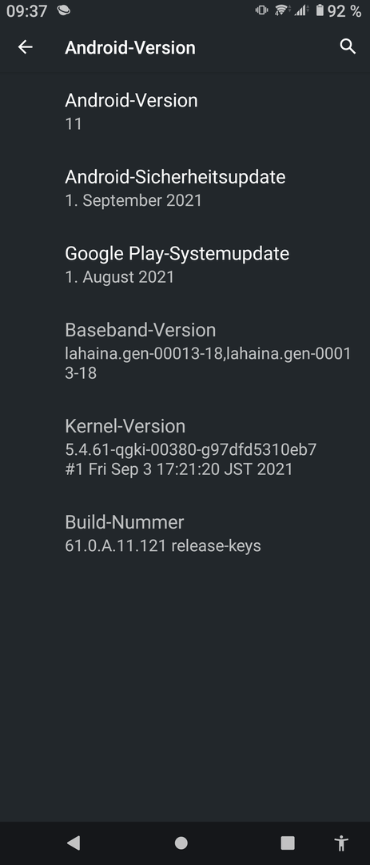Open the settings search magnifier
Viewport: 370px width, 865px height.
click(x=348, y=47)
